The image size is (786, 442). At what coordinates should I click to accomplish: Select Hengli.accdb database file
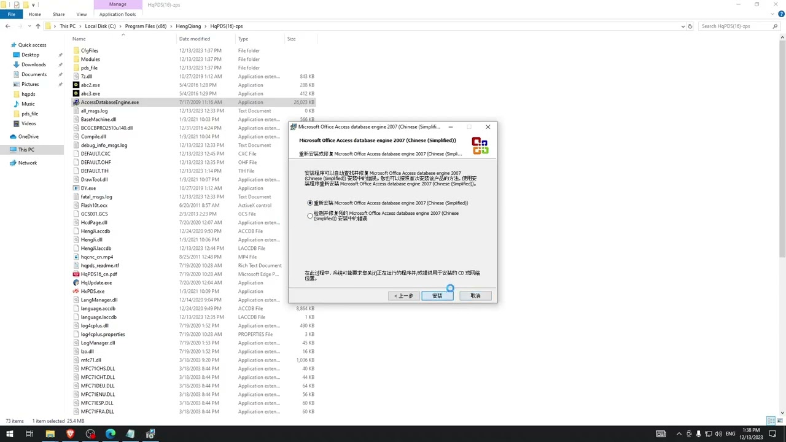(x=95, y=231)
